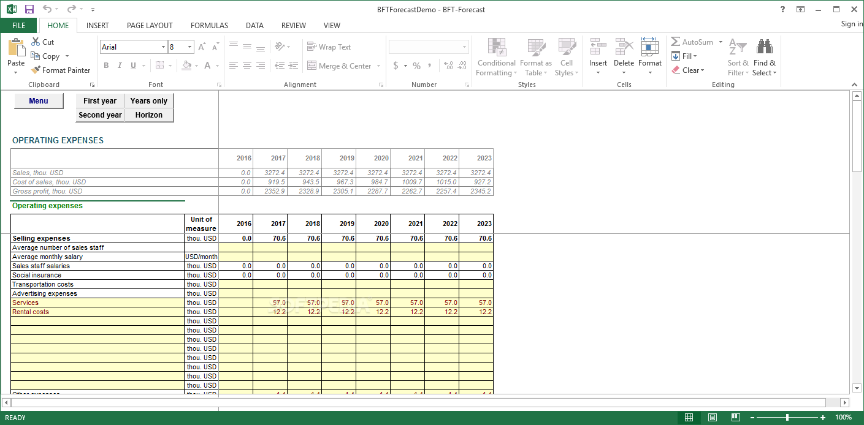Open Conditional Formatting options

[x=496, y=57]
